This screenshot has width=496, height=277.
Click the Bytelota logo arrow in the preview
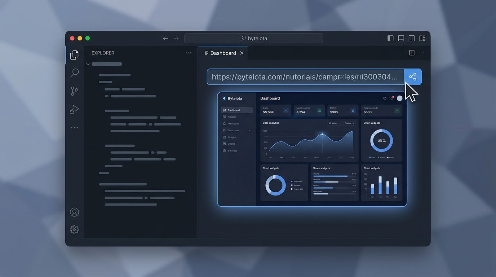coord(224,98)
